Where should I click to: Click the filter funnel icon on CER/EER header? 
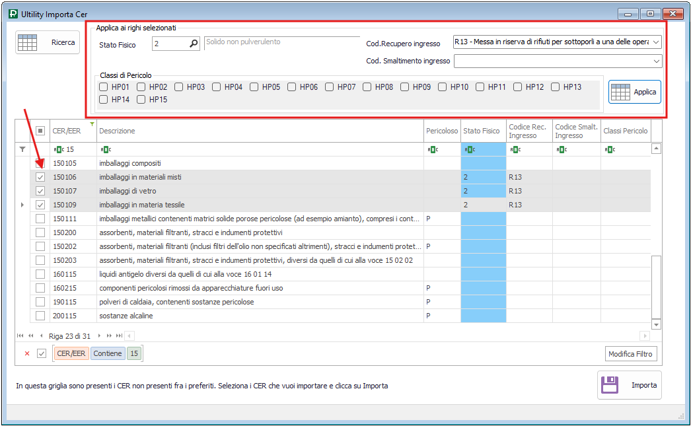[92, 124]
